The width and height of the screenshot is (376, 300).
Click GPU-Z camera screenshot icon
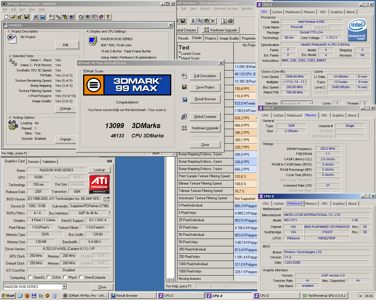click(110, 161)
